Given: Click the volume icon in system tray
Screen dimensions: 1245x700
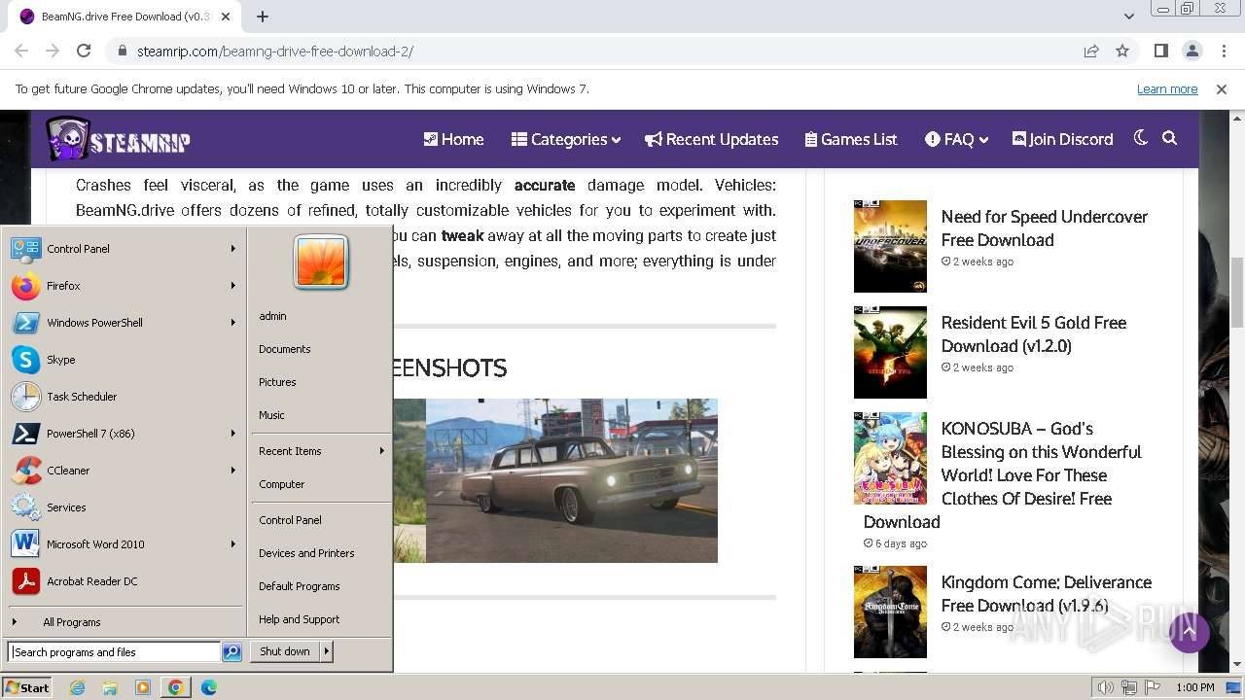Looking at the screenshot, I should tap(1105, 687).
